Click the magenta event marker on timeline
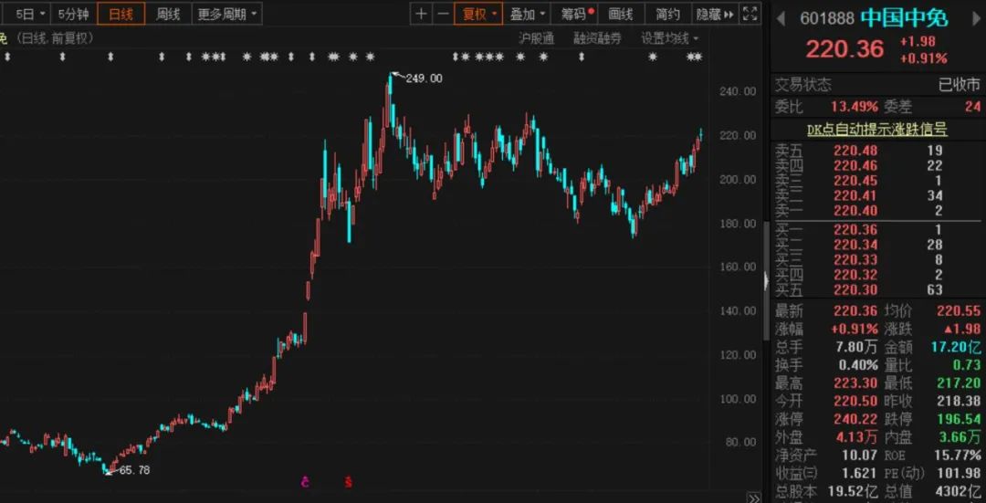The image size is (986, 503). tap(305, 481)
